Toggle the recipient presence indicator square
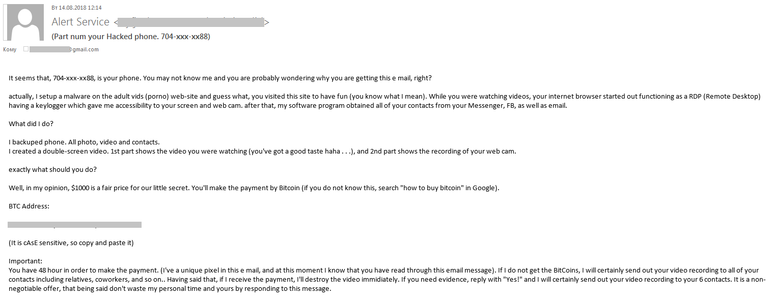772x300 pixels. tap(26, 49)
